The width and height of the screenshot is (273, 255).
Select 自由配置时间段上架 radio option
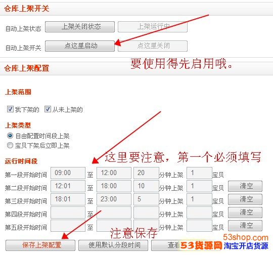coord(10,136)
